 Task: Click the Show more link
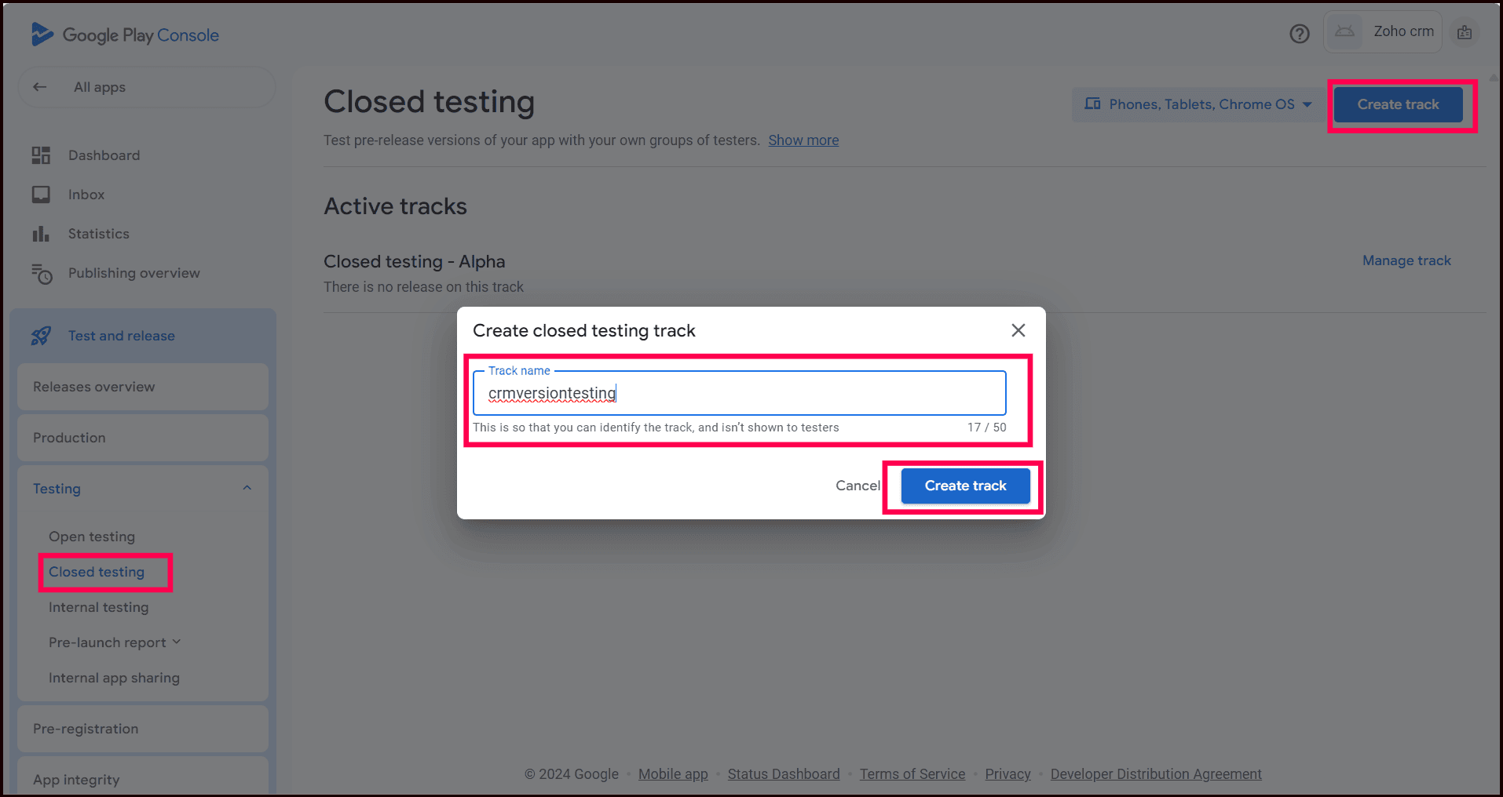(x=803, y=140)
